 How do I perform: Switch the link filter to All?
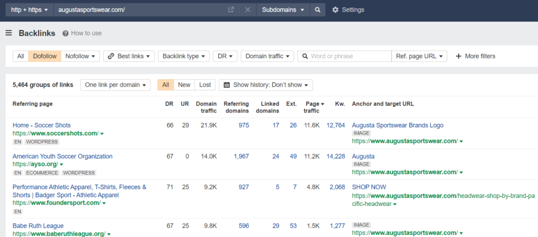[x=20, y=56]
